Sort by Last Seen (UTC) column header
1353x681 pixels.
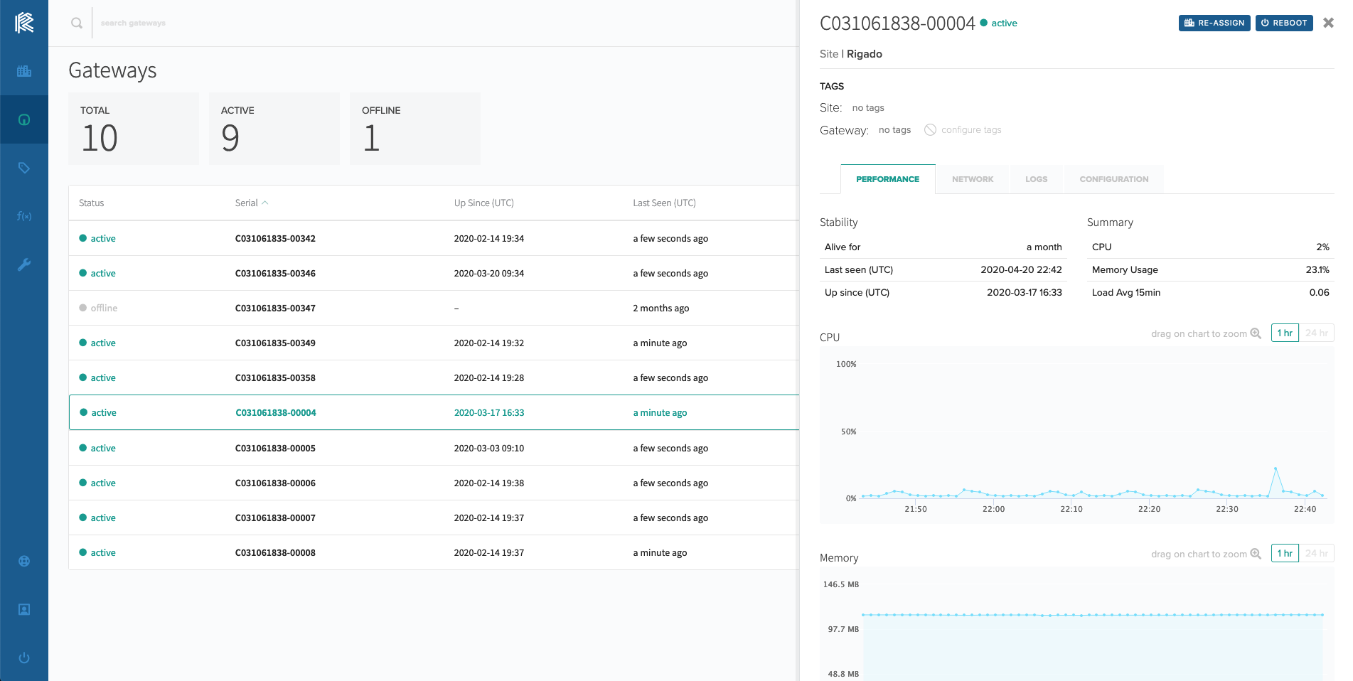664,203
